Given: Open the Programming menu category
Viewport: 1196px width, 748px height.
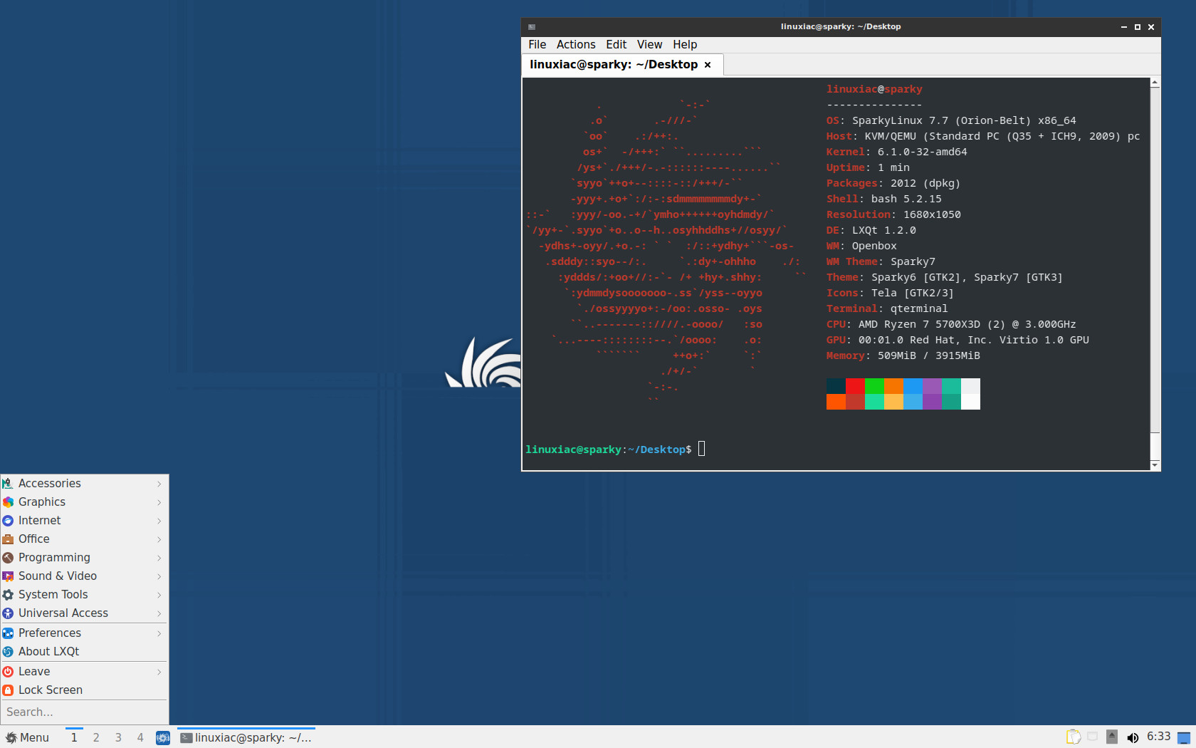Looking at the screenshot, I should [84, 557].
